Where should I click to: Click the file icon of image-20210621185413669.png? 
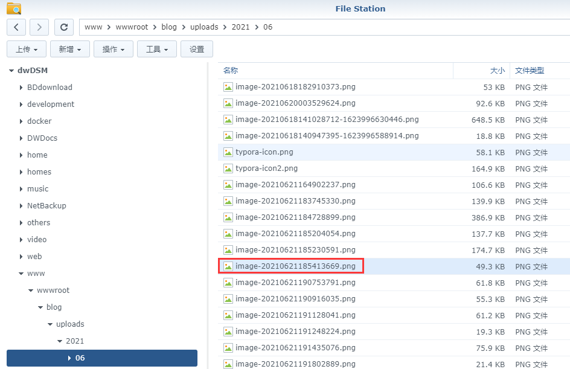tap(228, 266)
